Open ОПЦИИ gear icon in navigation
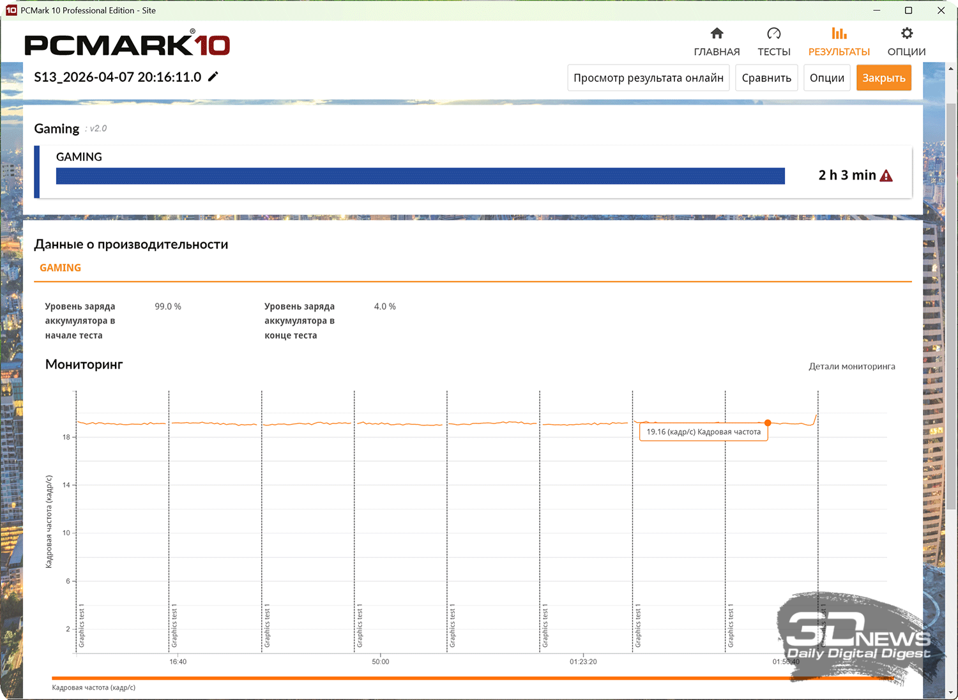The image size is (958, 700). tap(906, 34)
